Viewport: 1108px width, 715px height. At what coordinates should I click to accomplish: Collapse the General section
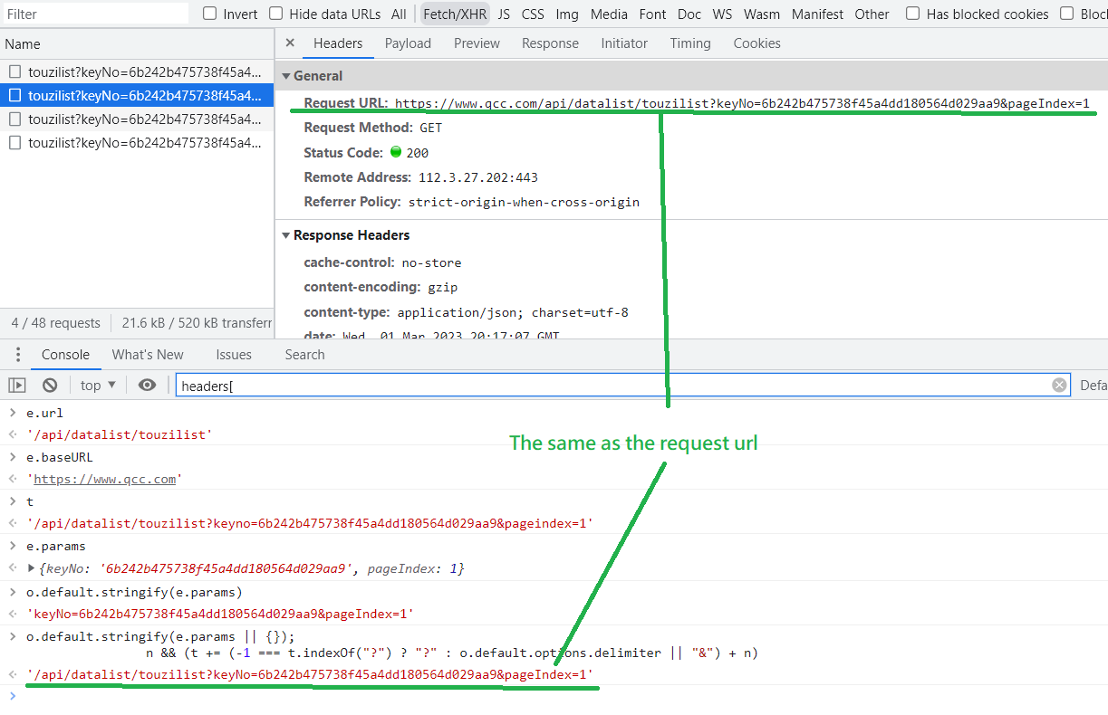[x=286, y=75]
